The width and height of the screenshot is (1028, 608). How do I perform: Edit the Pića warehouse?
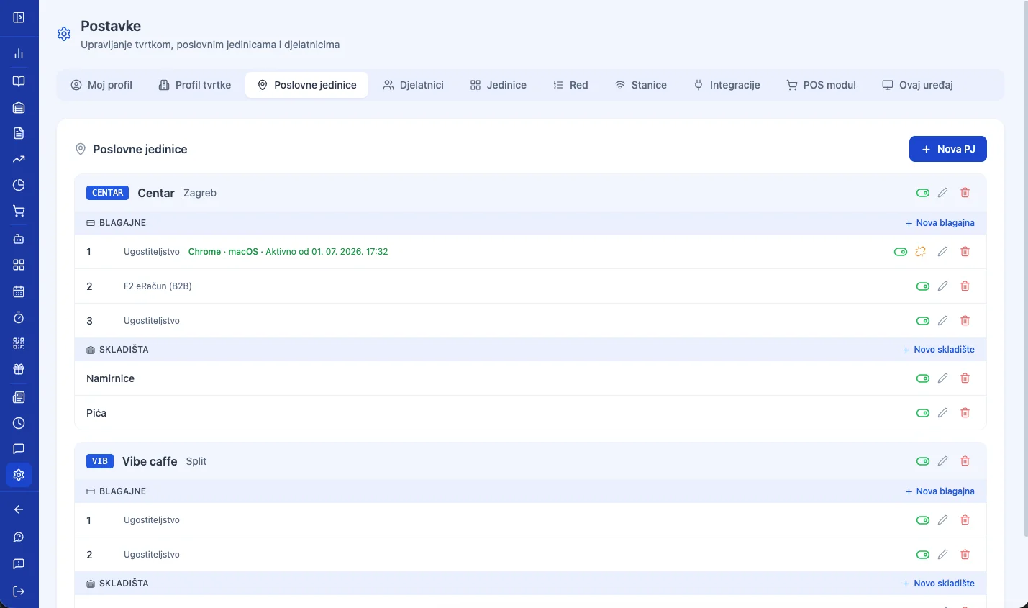943,413
